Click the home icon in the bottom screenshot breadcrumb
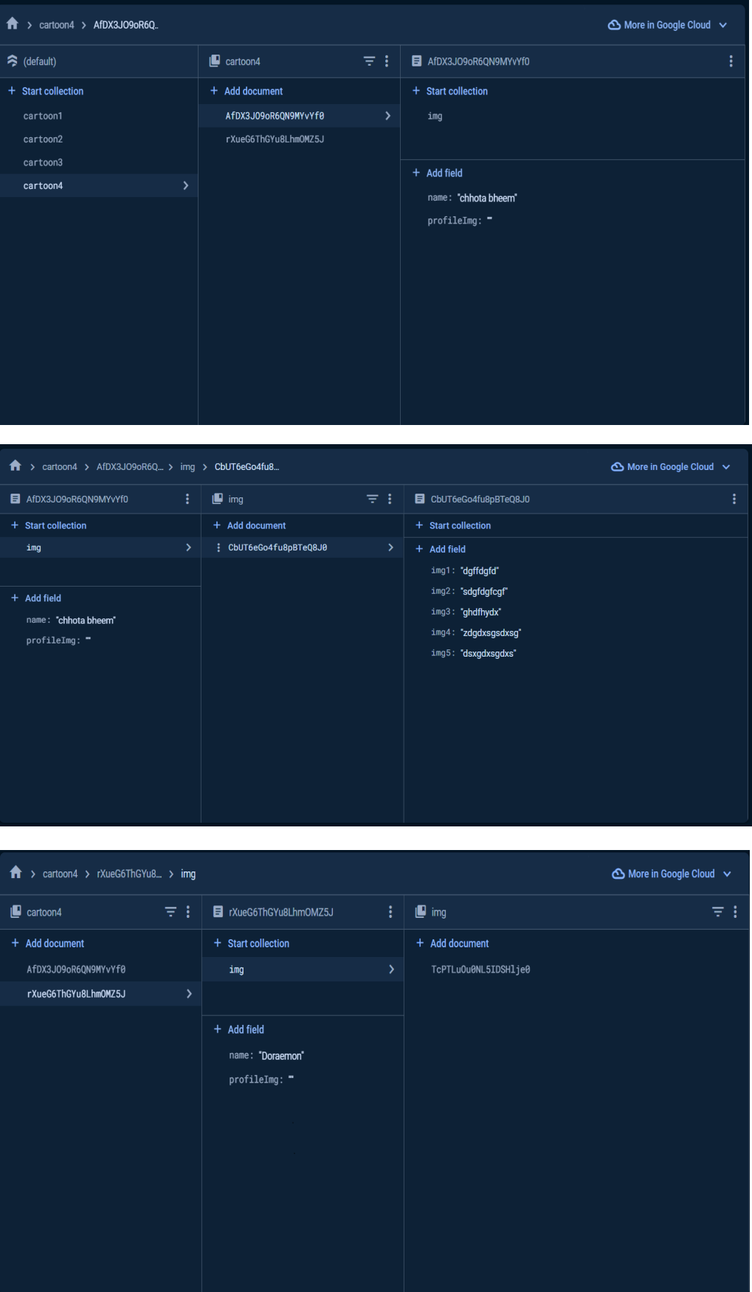Image resolution: width=752 pixels, height=1292 pixels. [x=15, y=873]
